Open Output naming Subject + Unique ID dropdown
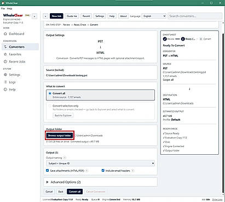Screen dimensions: 225x202 tap(100, 164)
